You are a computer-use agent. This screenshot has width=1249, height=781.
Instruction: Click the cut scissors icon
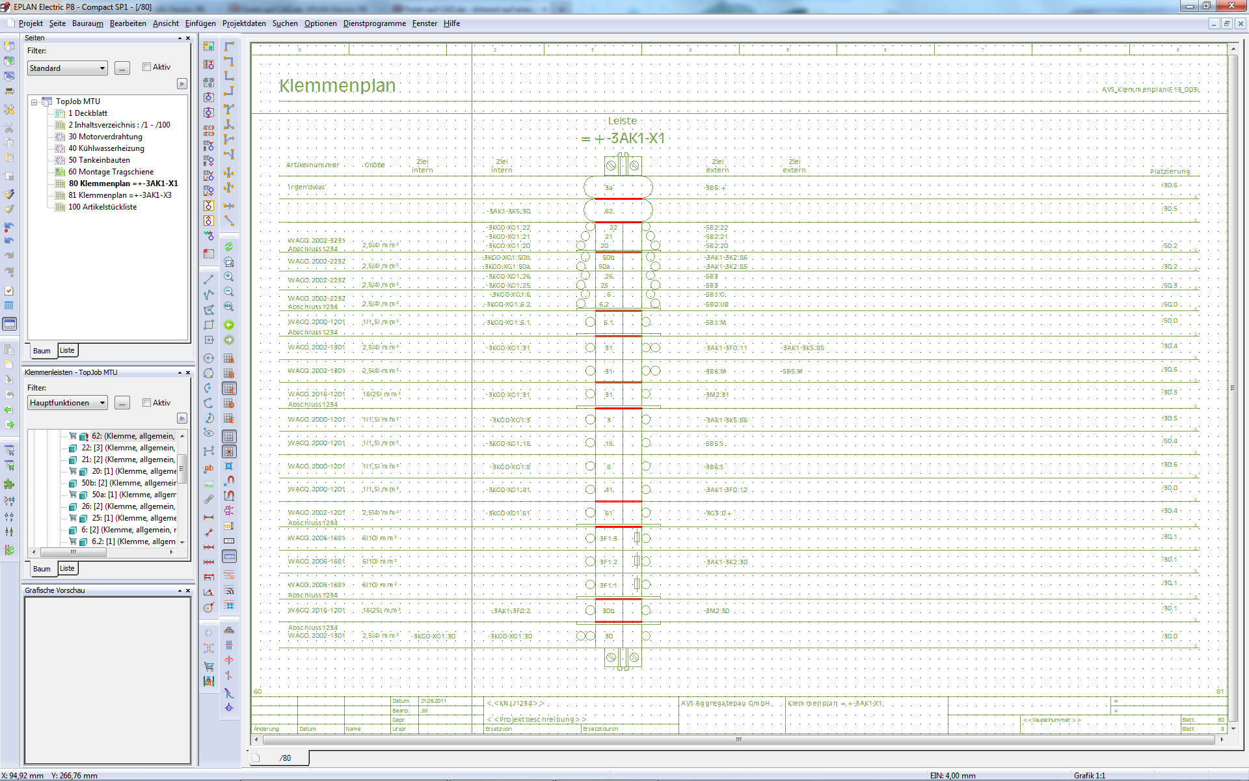click(x=9, y=128)
